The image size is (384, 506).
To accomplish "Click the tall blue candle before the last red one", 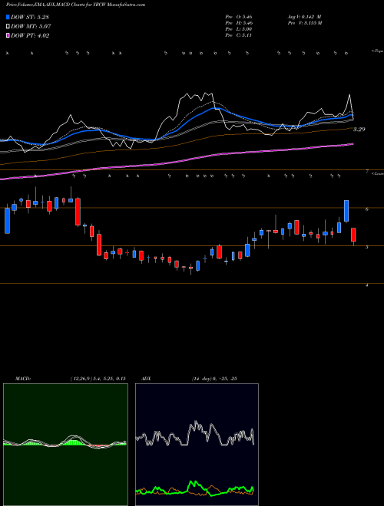I will [346, 211].
